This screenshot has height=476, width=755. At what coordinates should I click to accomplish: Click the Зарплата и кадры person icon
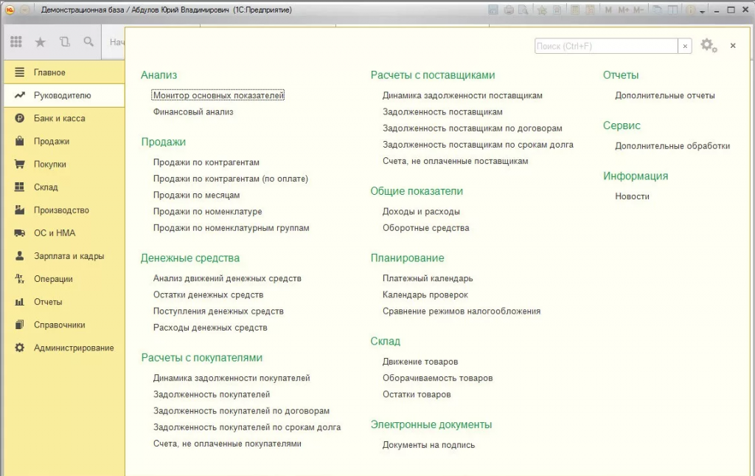pos(19,256)
